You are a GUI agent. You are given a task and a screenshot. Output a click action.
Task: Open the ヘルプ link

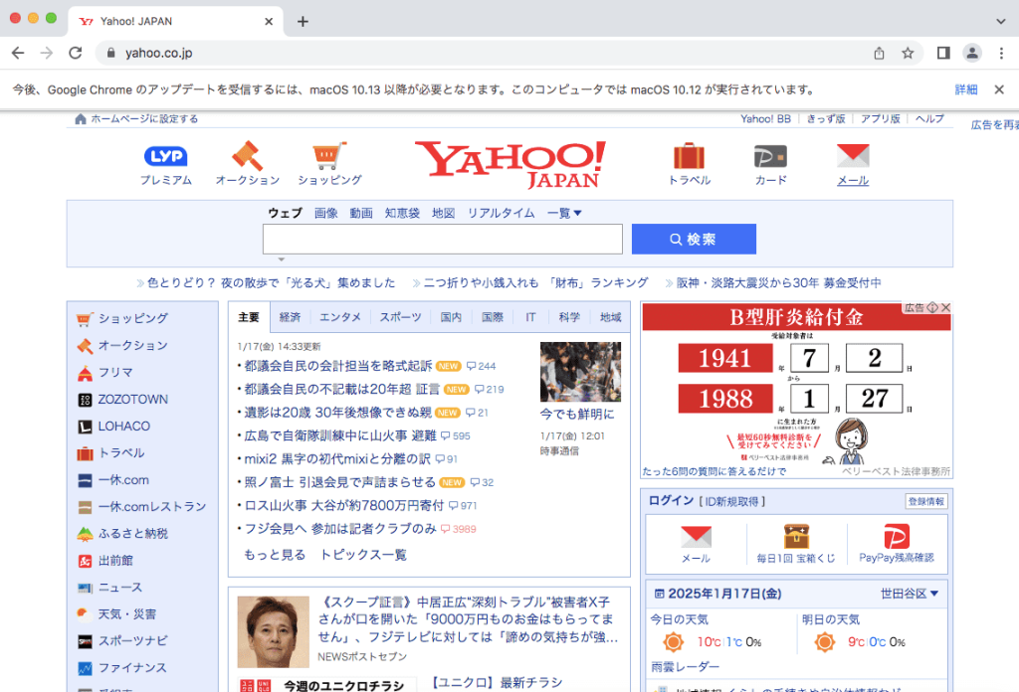[x=929, y=118]
